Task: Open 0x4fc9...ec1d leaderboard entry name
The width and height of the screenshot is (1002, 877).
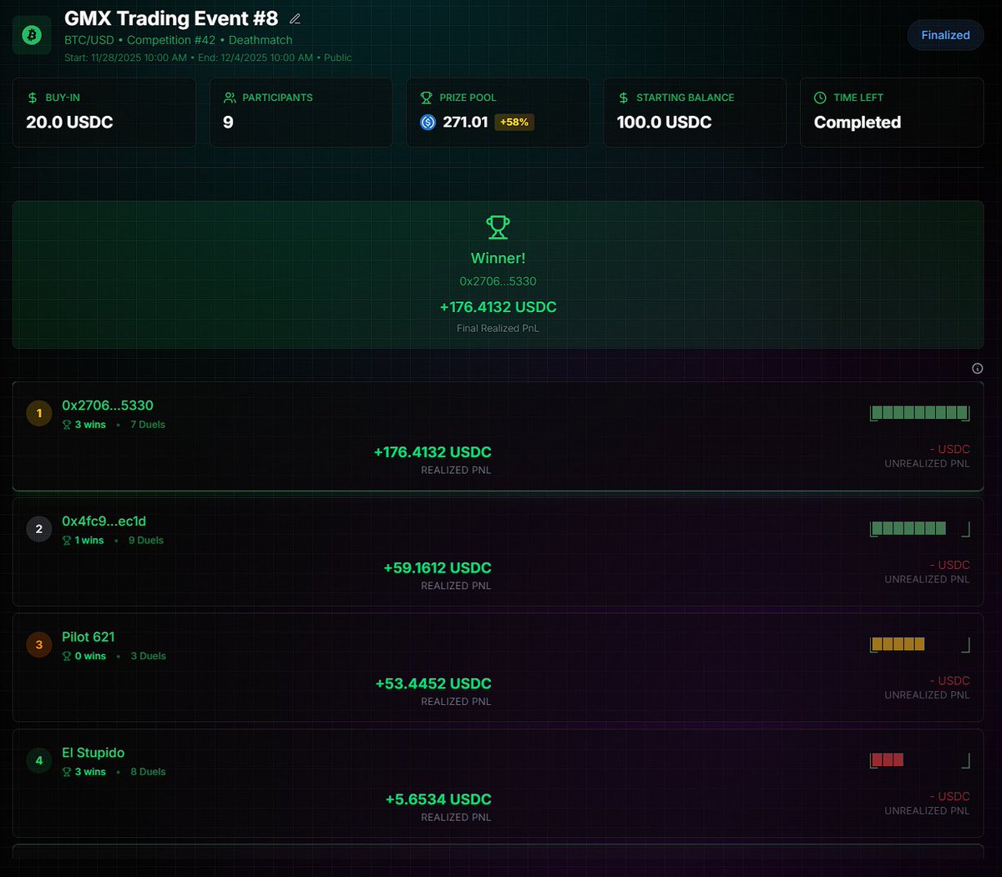Action: click(x=104, y=522)
